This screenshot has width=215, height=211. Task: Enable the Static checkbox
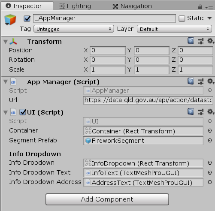point(182,18)
